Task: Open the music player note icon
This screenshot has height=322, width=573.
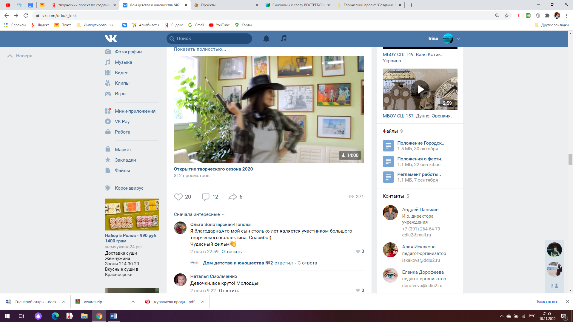Action: [284, 38]
